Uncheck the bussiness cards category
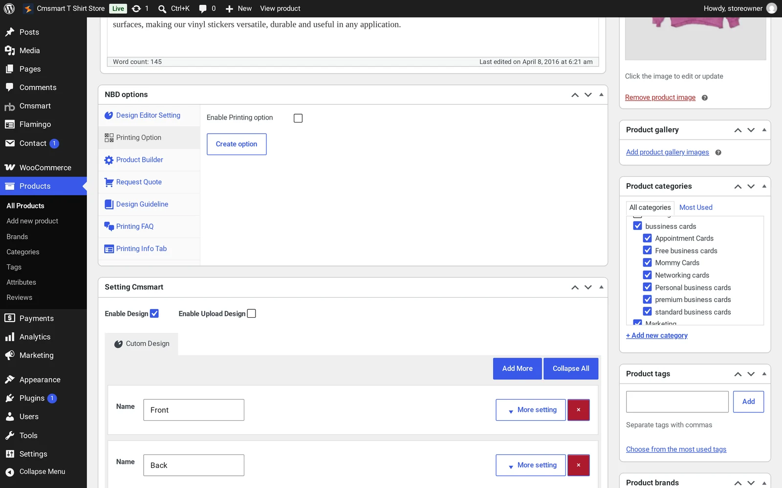 pyautogui.click(x=637, y=225)
